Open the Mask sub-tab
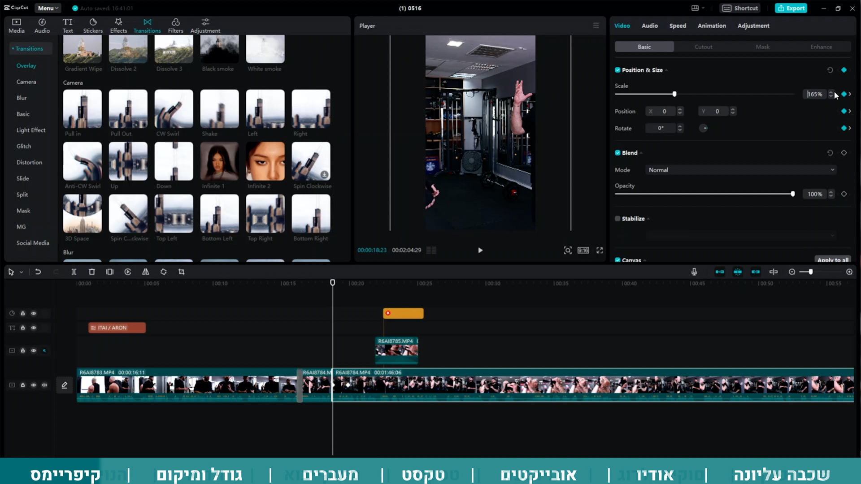 (762, 47)
